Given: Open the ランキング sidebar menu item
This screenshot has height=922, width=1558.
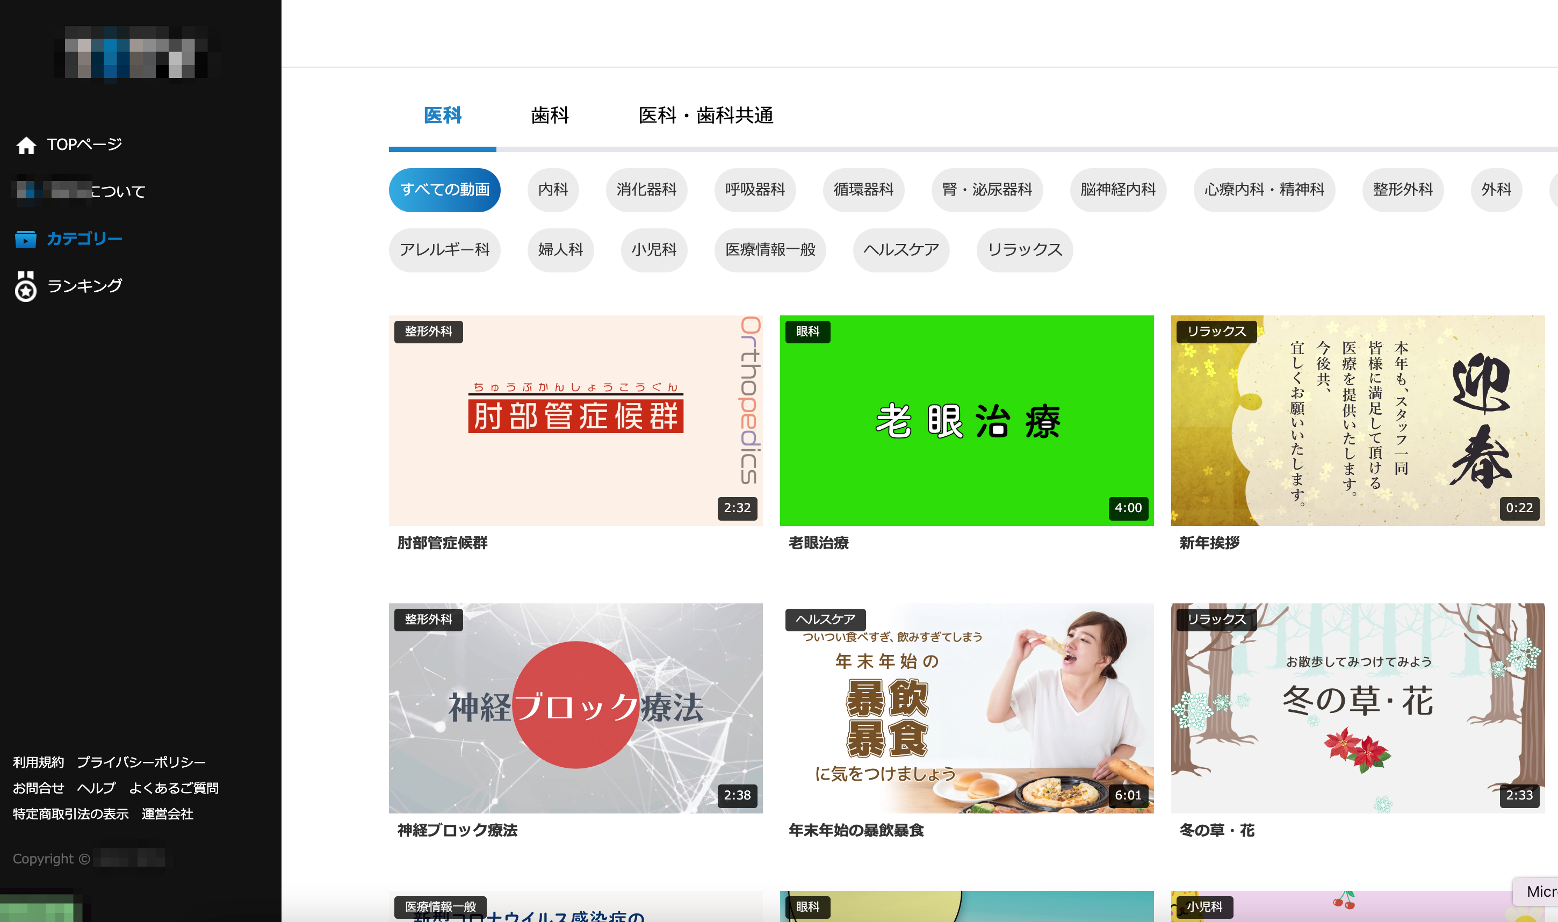Looking at the screenshot, I should click(x=84, y=286).
